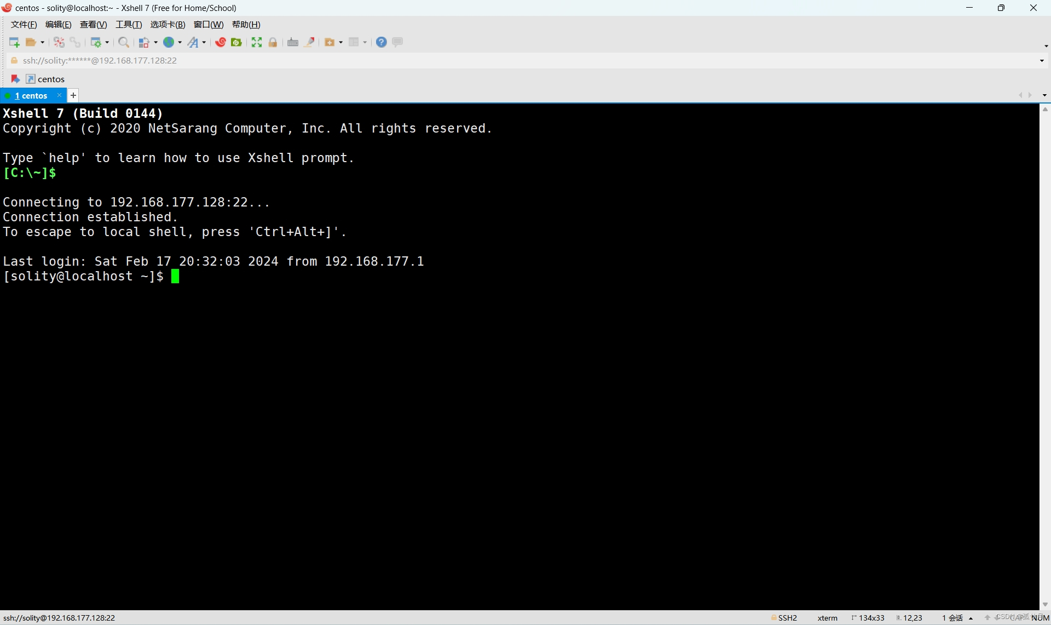The width and height of the screenshot is (1051, 625).
Task: Open the session properties dropdown arrow
Action: 106,42
